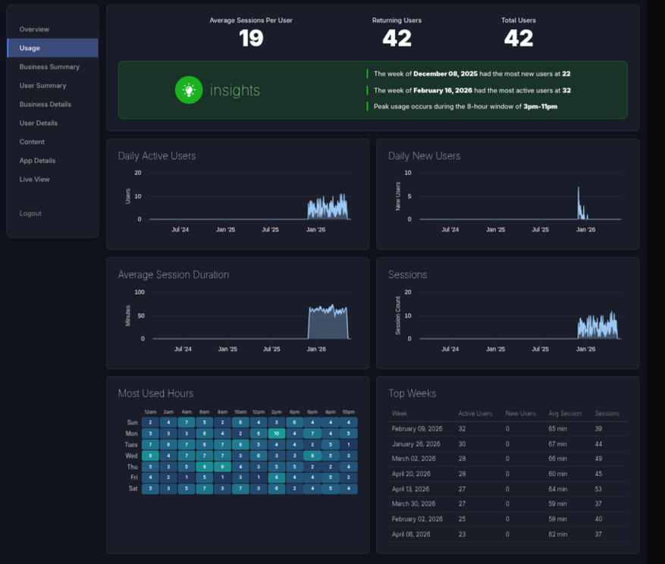Open User Summary in the sidebar
665x564 pixels.
point(42,85)
